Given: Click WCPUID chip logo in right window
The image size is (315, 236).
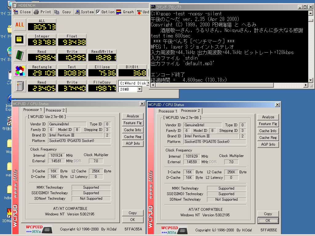Looking at the screenshot, I should click(x=174, y=230).
